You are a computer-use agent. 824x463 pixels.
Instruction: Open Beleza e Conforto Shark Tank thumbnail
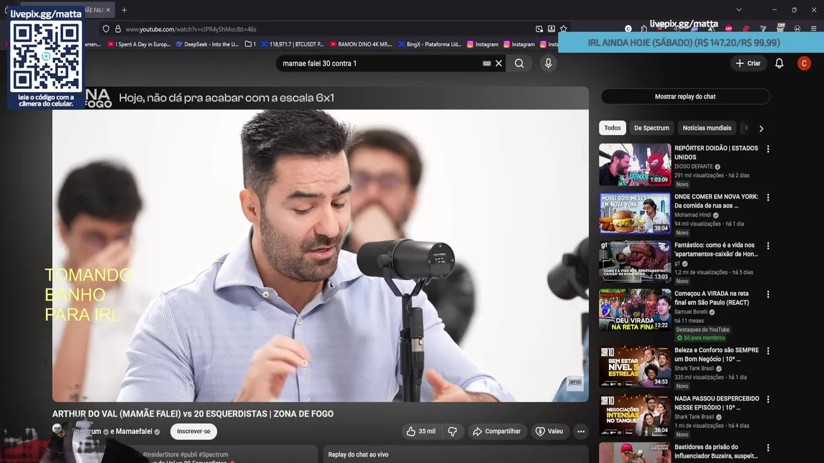tap(635, 367)
